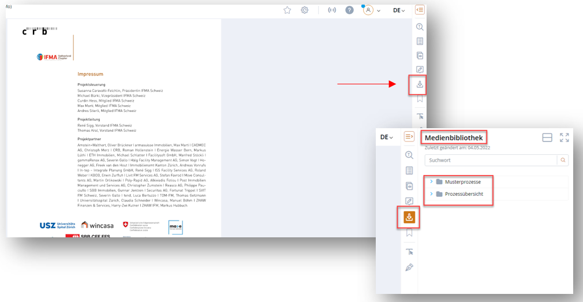Viewport: 583px width, 302px height.
Task: Open table of contents icon beside Medienbibliothek panel
Action: coord(409,171)
